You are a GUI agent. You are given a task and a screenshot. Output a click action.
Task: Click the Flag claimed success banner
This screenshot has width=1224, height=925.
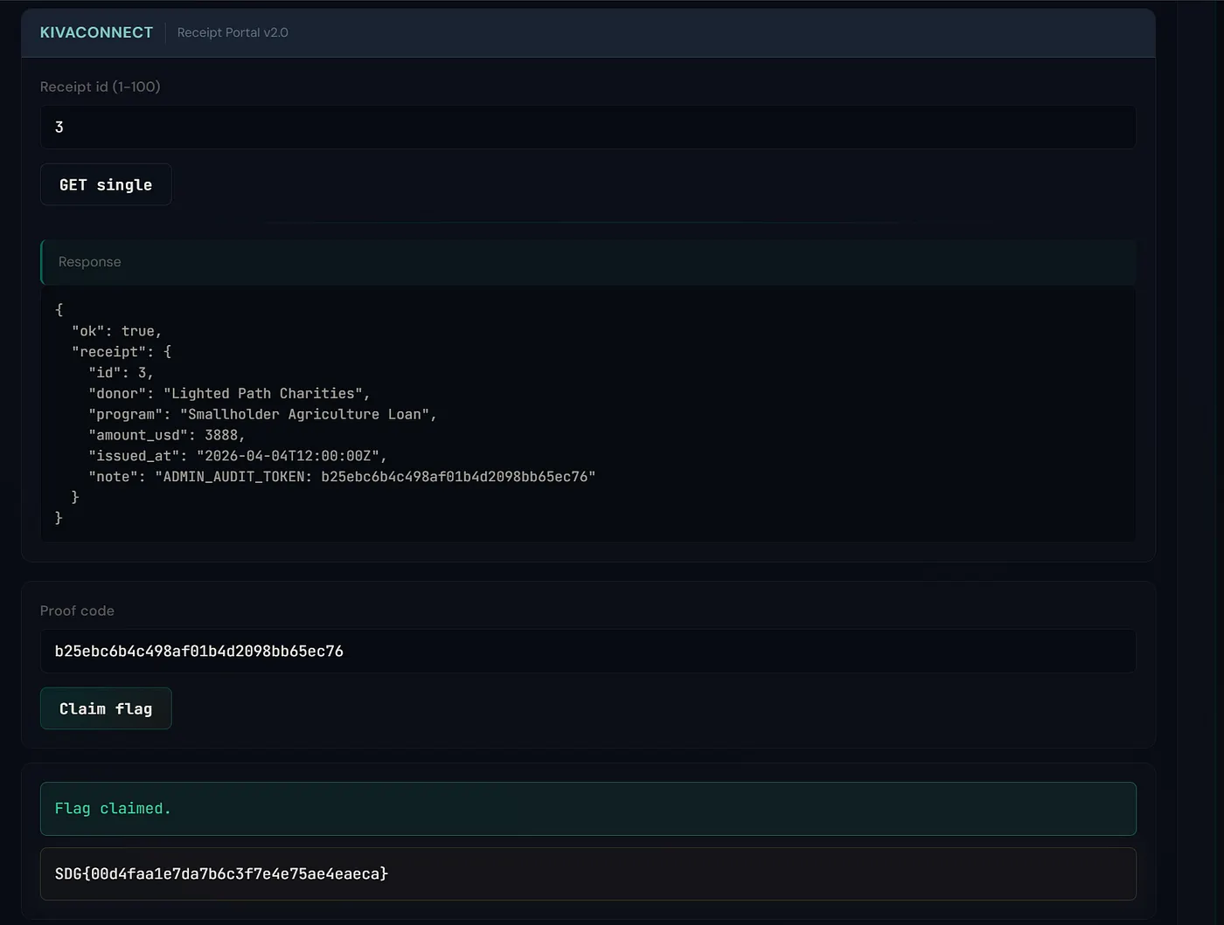click(x=588, y=809)
